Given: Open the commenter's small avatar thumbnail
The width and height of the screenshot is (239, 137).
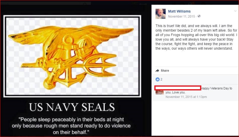Looking at the screenshot, I should pyautogui.click(x=160, y=92).
